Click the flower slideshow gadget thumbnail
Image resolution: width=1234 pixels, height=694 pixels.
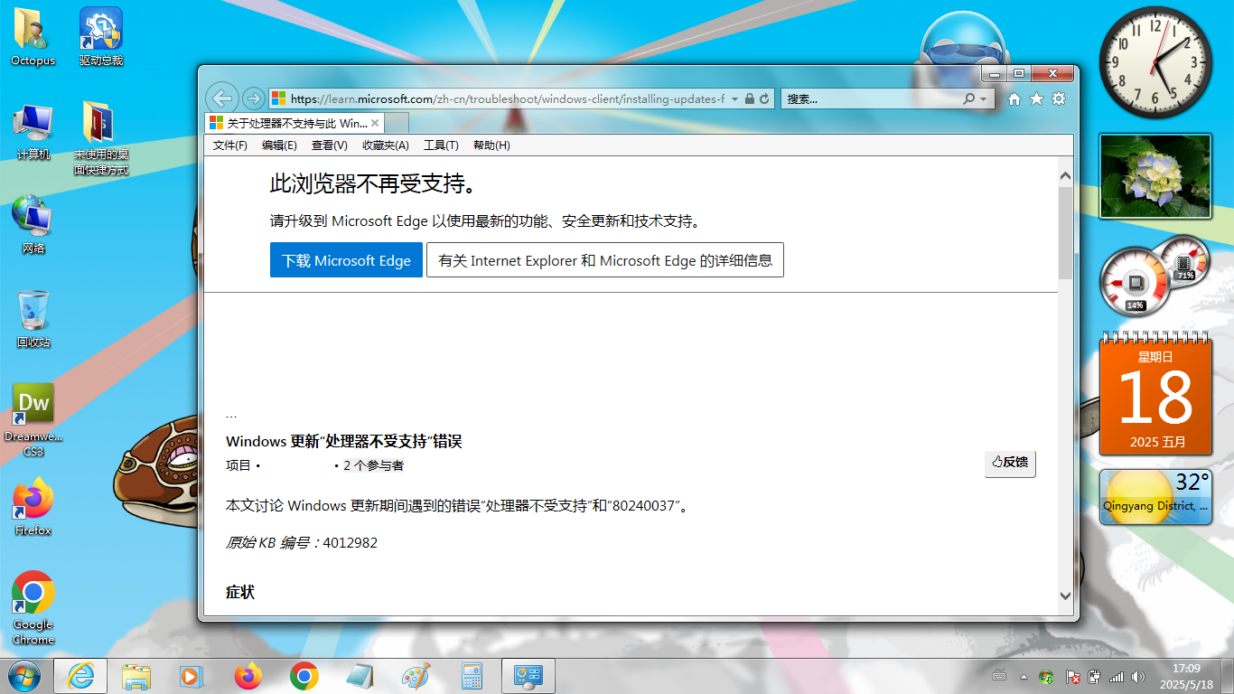1155,176
